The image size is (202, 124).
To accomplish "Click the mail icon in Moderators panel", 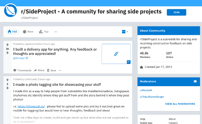I will pyautogui.click(x=195, y=81).
